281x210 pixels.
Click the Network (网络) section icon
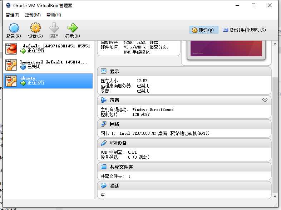tap(103, 124)
